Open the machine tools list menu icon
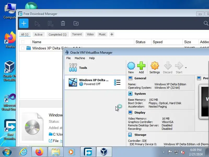 (117, 82)
